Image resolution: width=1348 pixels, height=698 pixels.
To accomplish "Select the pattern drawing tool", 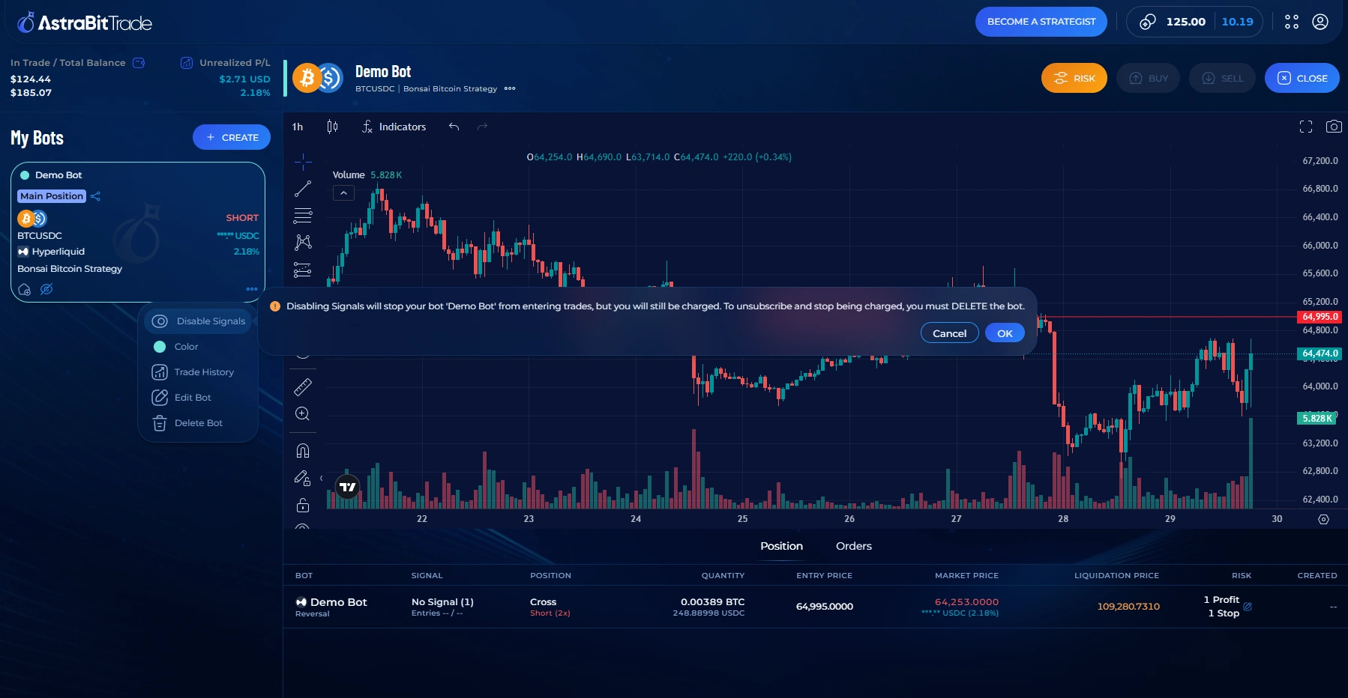I will click(x=303, y=243).
